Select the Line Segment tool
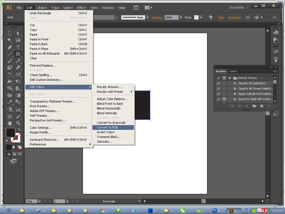Image resolution: width=285 pixels, height=214 pixels. point(10,54)
